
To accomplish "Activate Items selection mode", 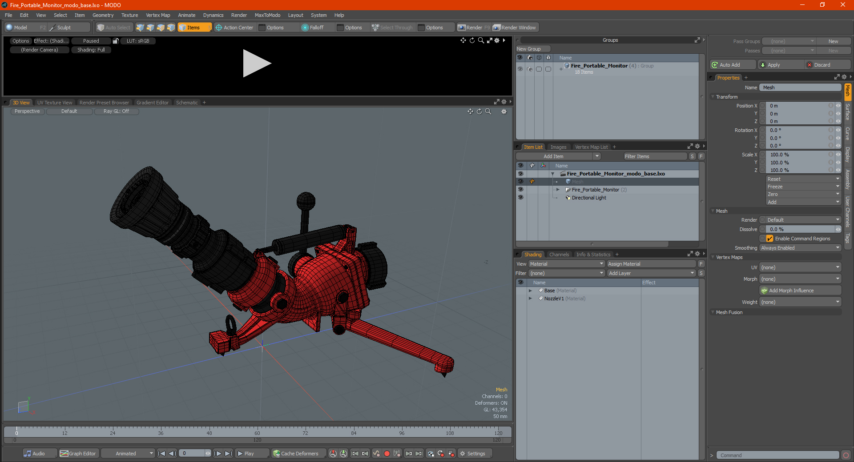I will [x=194, y=28].
